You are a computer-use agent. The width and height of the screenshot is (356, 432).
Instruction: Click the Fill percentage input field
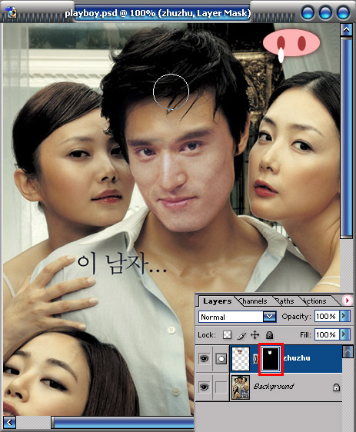pyautogui.click(x=328, y=334)
